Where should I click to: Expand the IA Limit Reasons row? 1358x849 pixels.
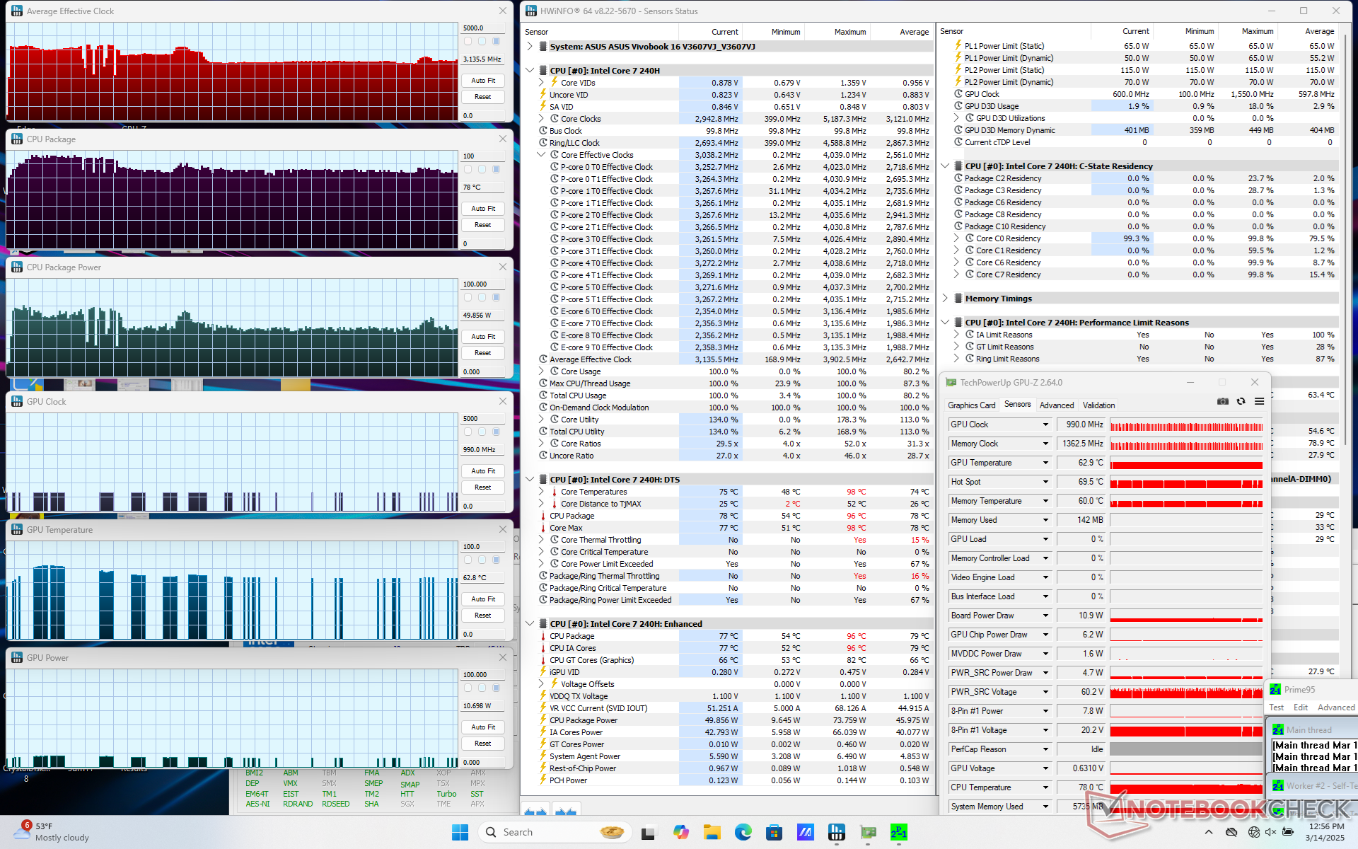coord(956,335)
